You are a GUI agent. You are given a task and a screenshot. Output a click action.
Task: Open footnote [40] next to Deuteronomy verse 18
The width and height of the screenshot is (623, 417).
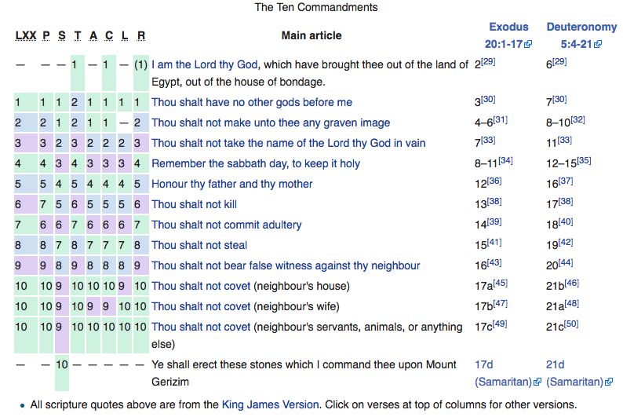[x=566, y=221]
